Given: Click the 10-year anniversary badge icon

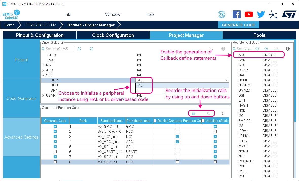Looking at the screenshot, I should [x=222, y=14].
